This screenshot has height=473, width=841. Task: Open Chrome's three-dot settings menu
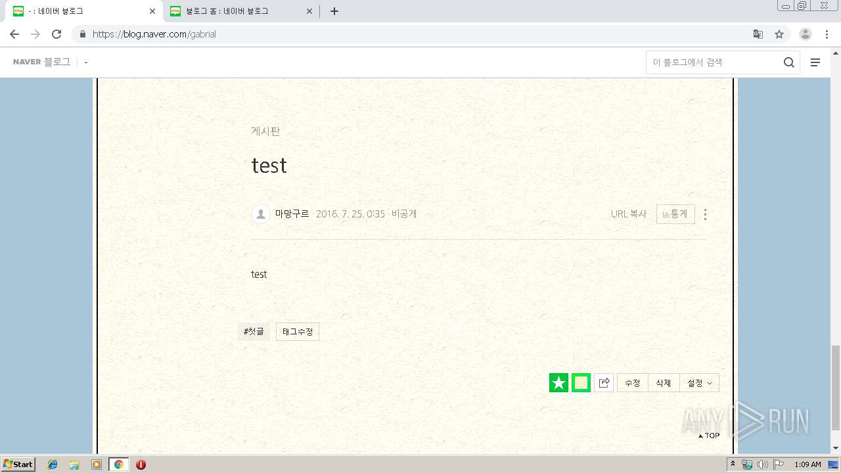pyautogui.click(x=827, y=34)
